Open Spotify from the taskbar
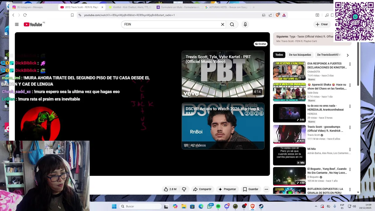The image size is (375, 211). pyautogui.click(x=218, y=206)
